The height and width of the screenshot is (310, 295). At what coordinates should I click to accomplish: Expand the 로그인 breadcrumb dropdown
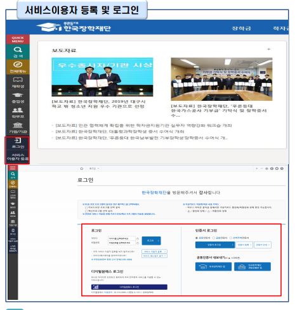[94, 169]
